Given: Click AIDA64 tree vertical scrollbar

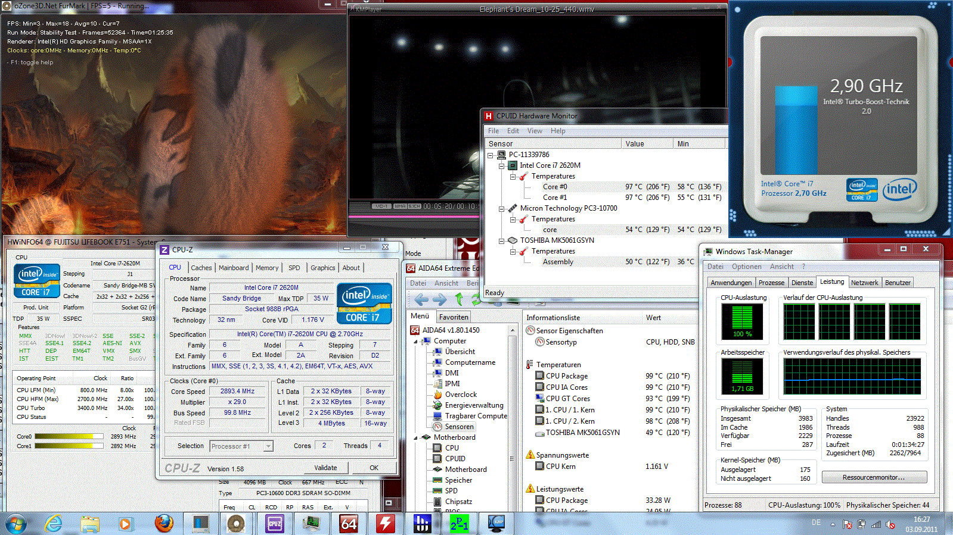Looking at the screenshot, I should pyautogui.click(x=512, y=417).
